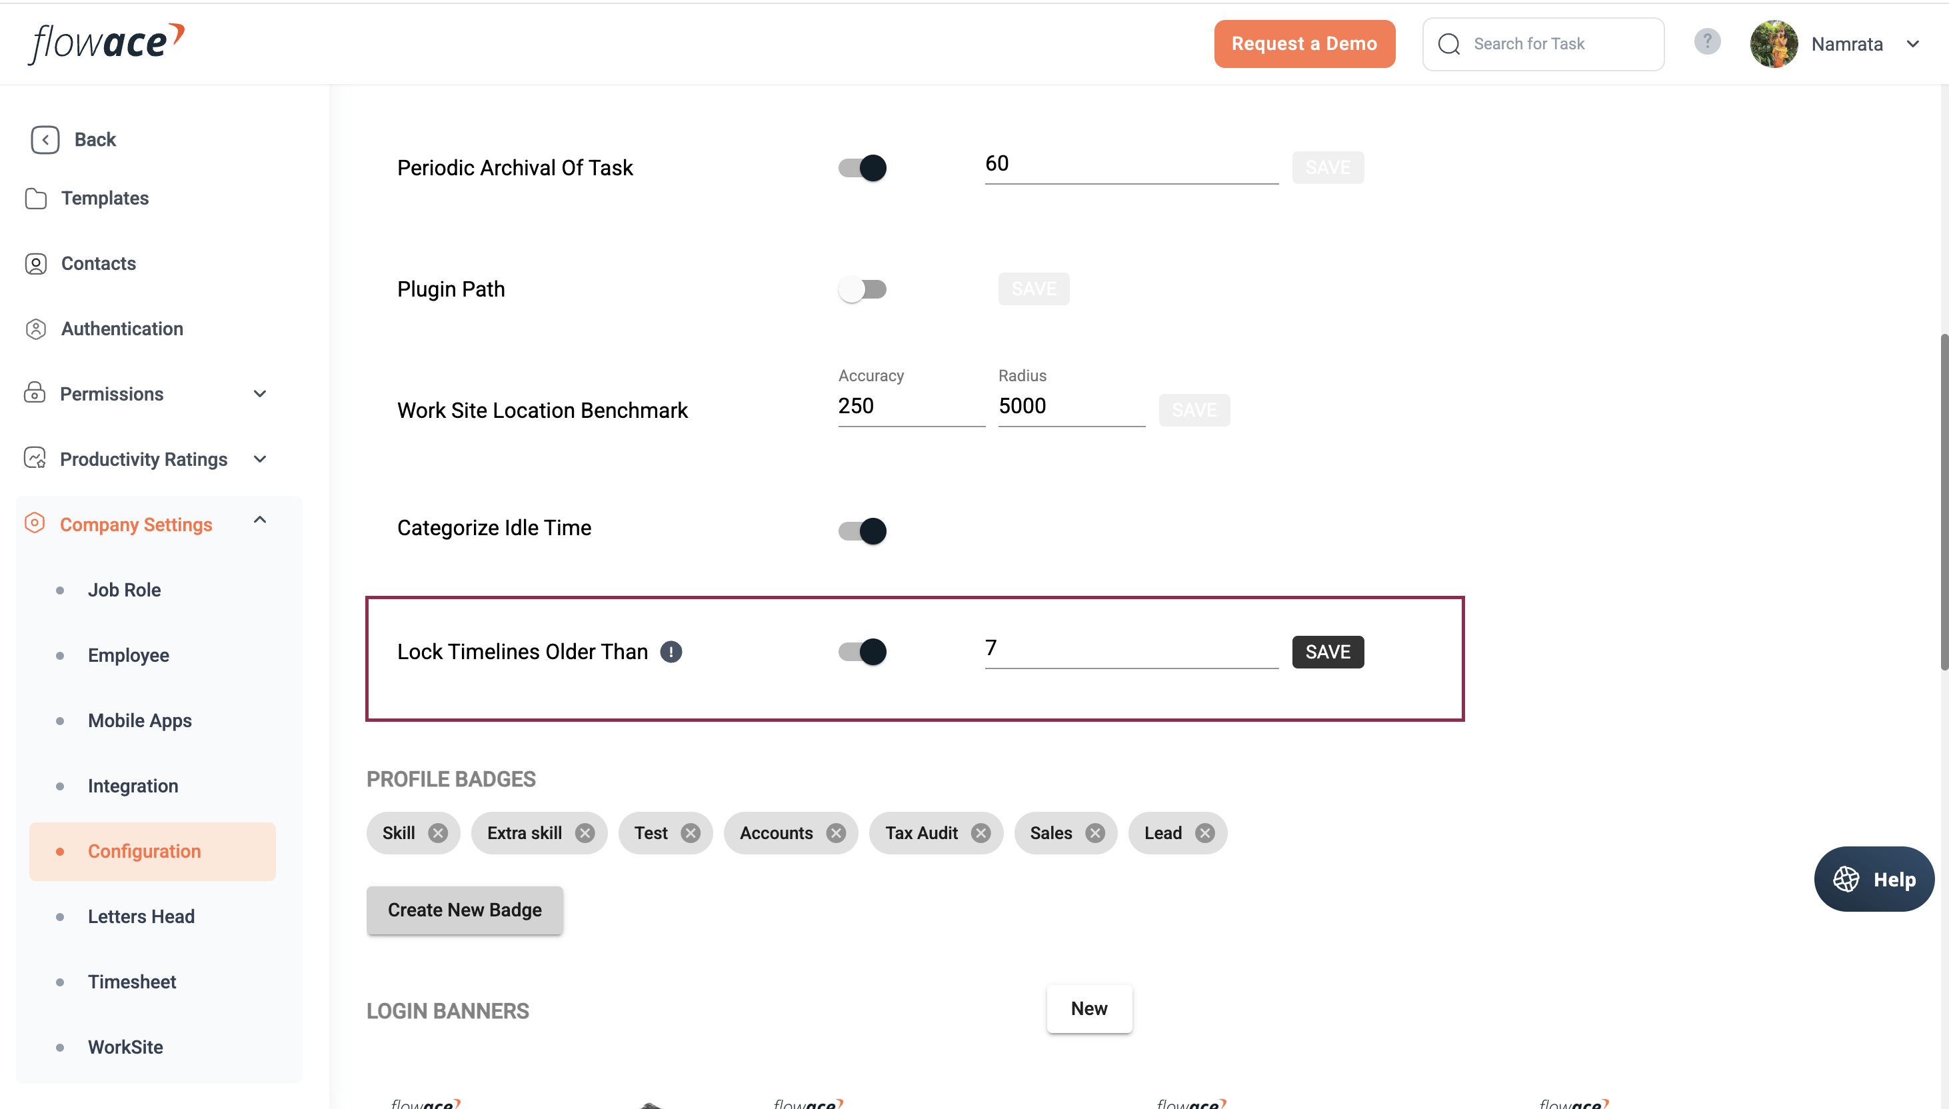Remove the Skill badge
1949x1109 pixels.
(438, 833)
